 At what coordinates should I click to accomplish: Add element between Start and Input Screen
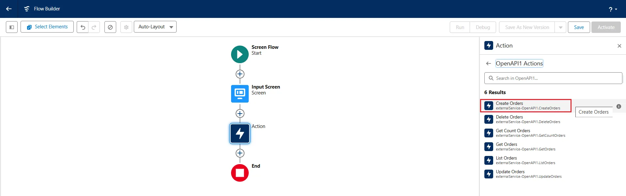point(240,74)
